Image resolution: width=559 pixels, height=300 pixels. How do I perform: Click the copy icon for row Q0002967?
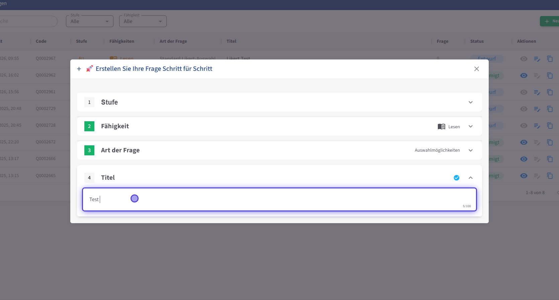[550, 59]
